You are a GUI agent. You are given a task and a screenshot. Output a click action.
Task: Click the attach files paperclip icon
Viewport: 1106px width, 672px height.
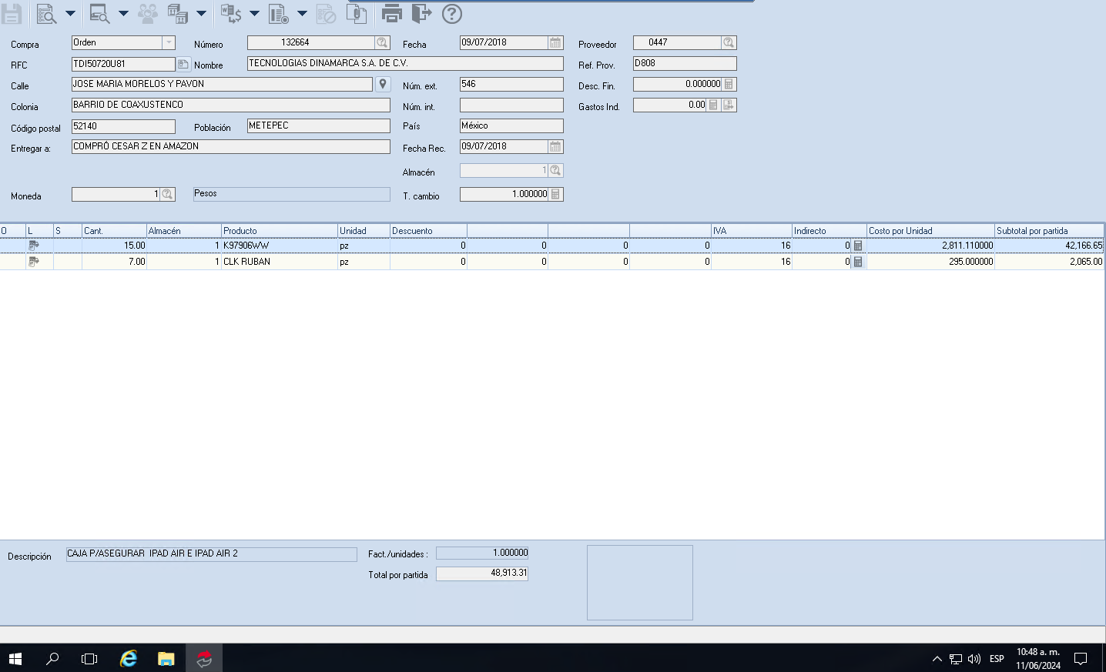pyautogui.click(x=357, y=13)
